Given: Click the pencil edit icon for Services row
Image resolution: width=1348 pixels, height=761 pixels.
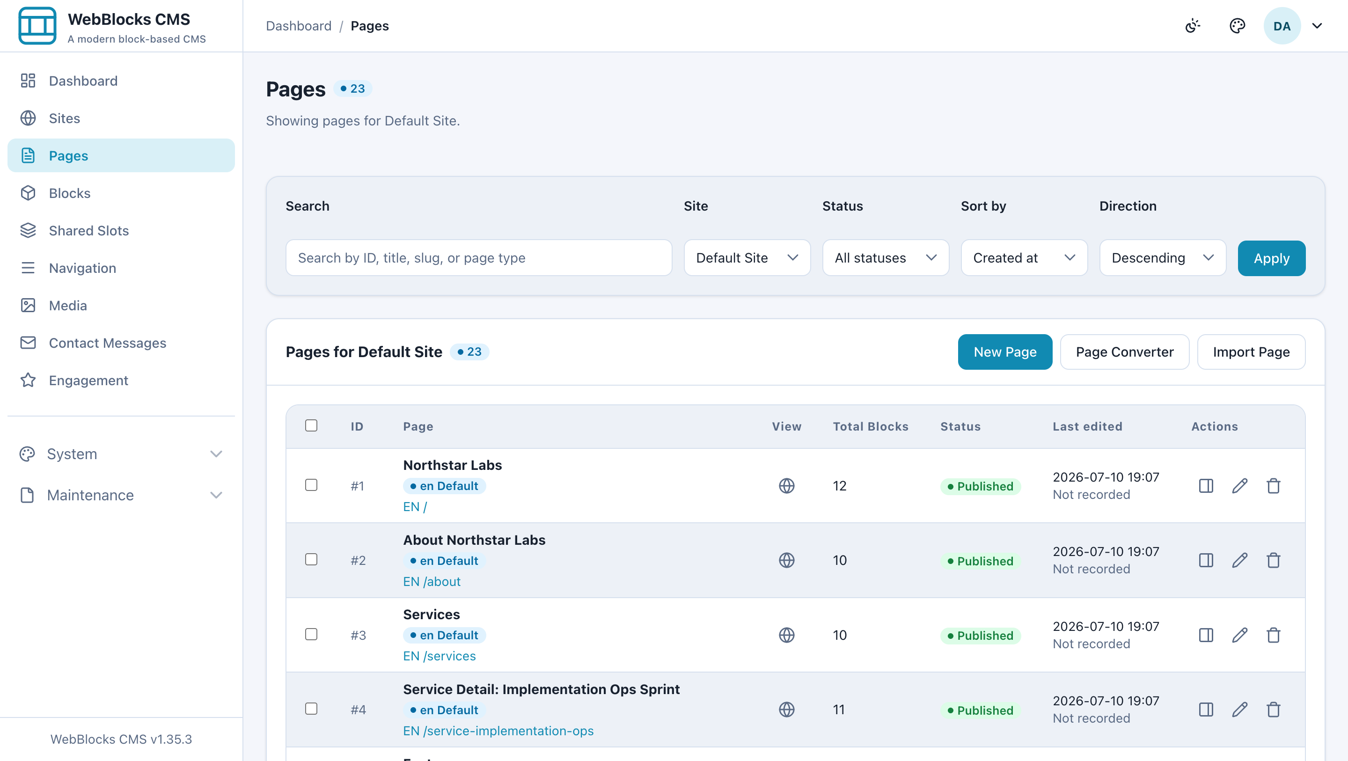Looking at the screenshot, I should point(1240,635).
